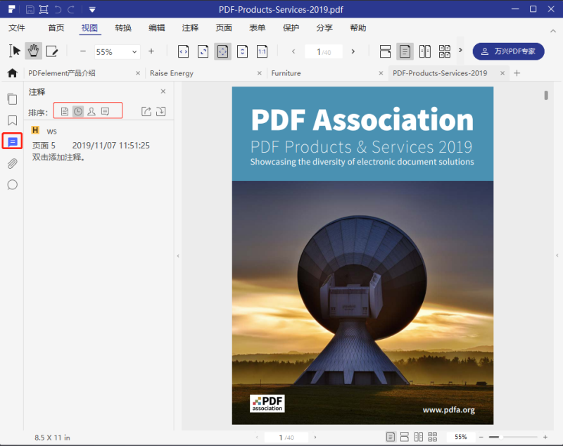This screenshot has width=563, height=446.
Task: Select the Hand tool in the toolbar
Action: point(32,51)
